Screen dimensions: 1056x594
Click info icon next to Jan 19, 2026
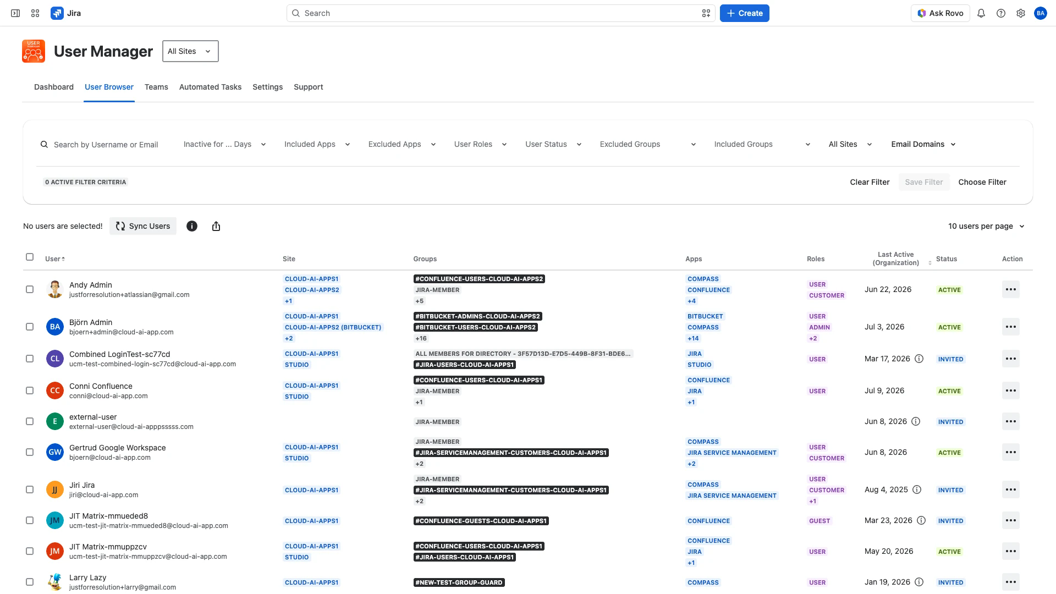pos(919,582)
